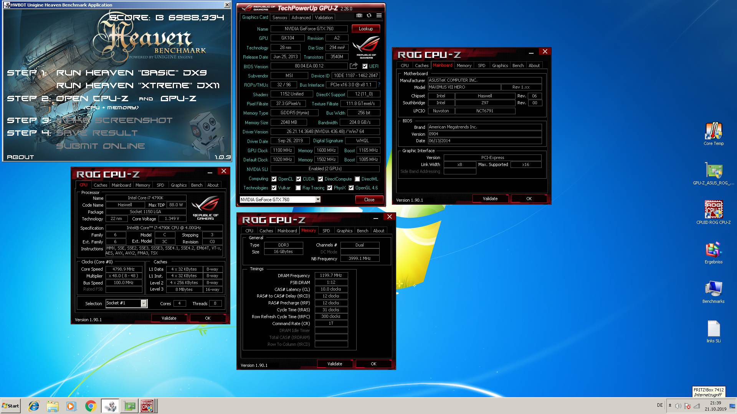Viewport: 737px width, 414px height.
Task: Click OK in CPU-Z CPU window
Action: coord(207,318)
